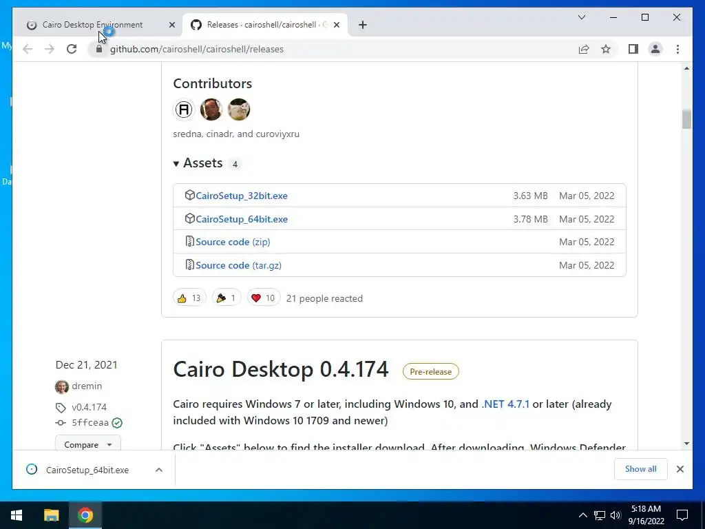Viewport: 705px width, 529px height.
Task: Click the page's vertical scrollbar thumb
Action: click(x=686, y=119)
